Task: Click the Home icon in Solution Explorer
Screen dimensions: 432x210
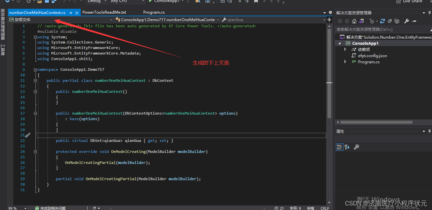Action: point(354,21)
